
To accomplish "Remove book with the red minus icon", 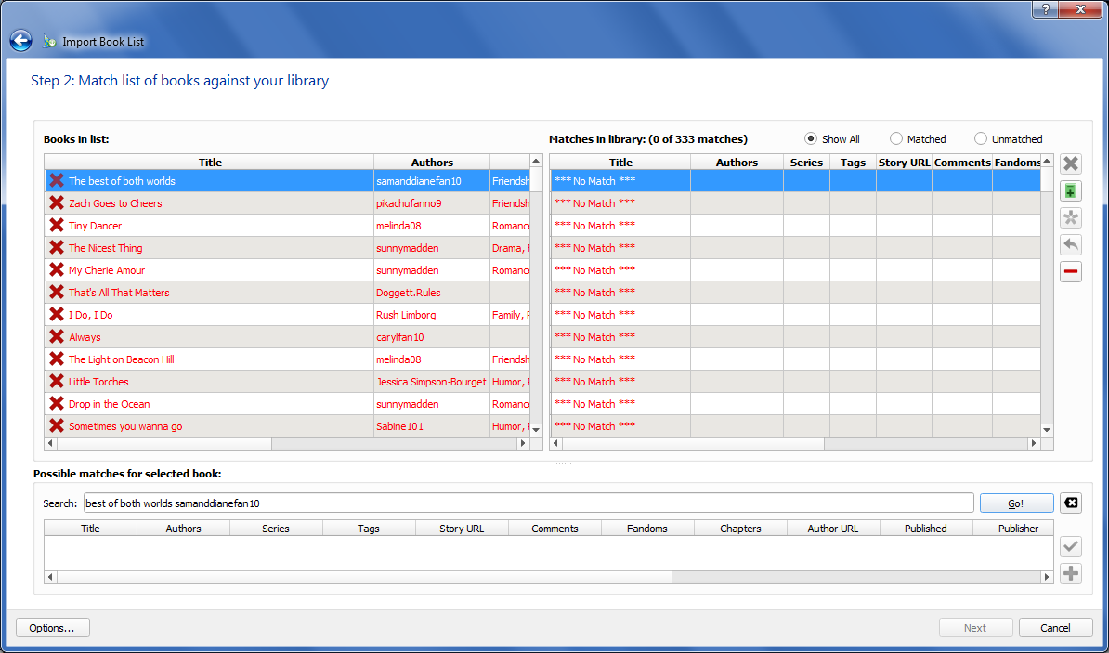I will tap(1071, 271).
